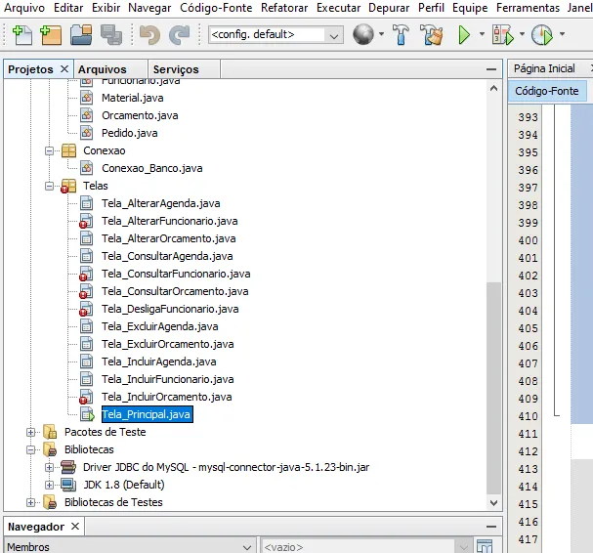Select Conexao_Banco.java file
This screenshot has width=593, height=553.
click(152, 168)
